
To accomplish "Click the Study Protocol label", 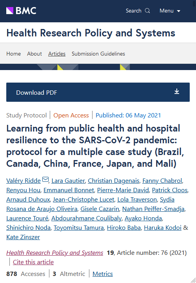I will pos(26,115).
